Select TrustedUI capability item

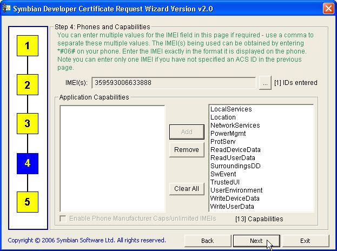(224, 182)
